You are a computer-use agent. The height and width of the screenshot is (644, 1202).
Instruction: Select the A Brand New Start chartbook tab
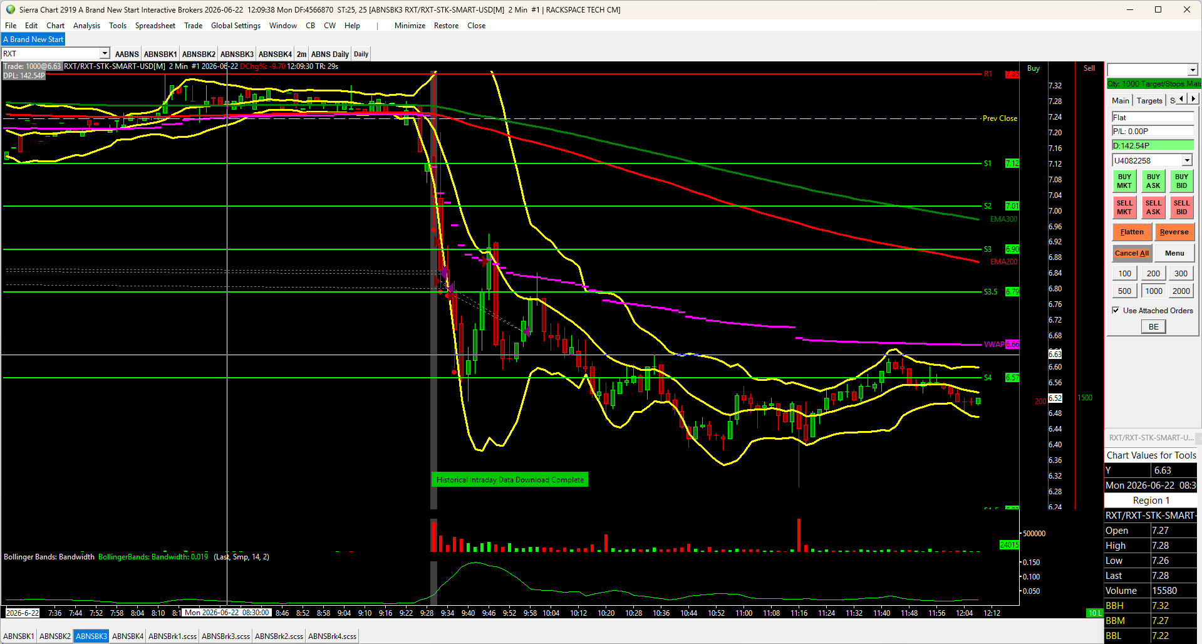pos(33,39)
